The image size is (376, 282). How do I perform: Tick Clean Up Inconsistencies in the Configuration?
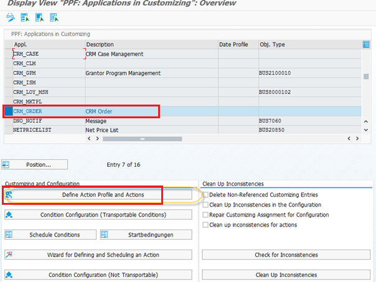click(205, 205)
